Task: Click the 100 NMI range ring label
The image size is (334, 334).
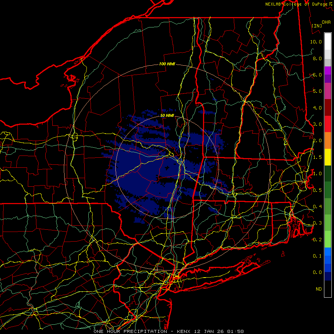Action: pos(167,64)
